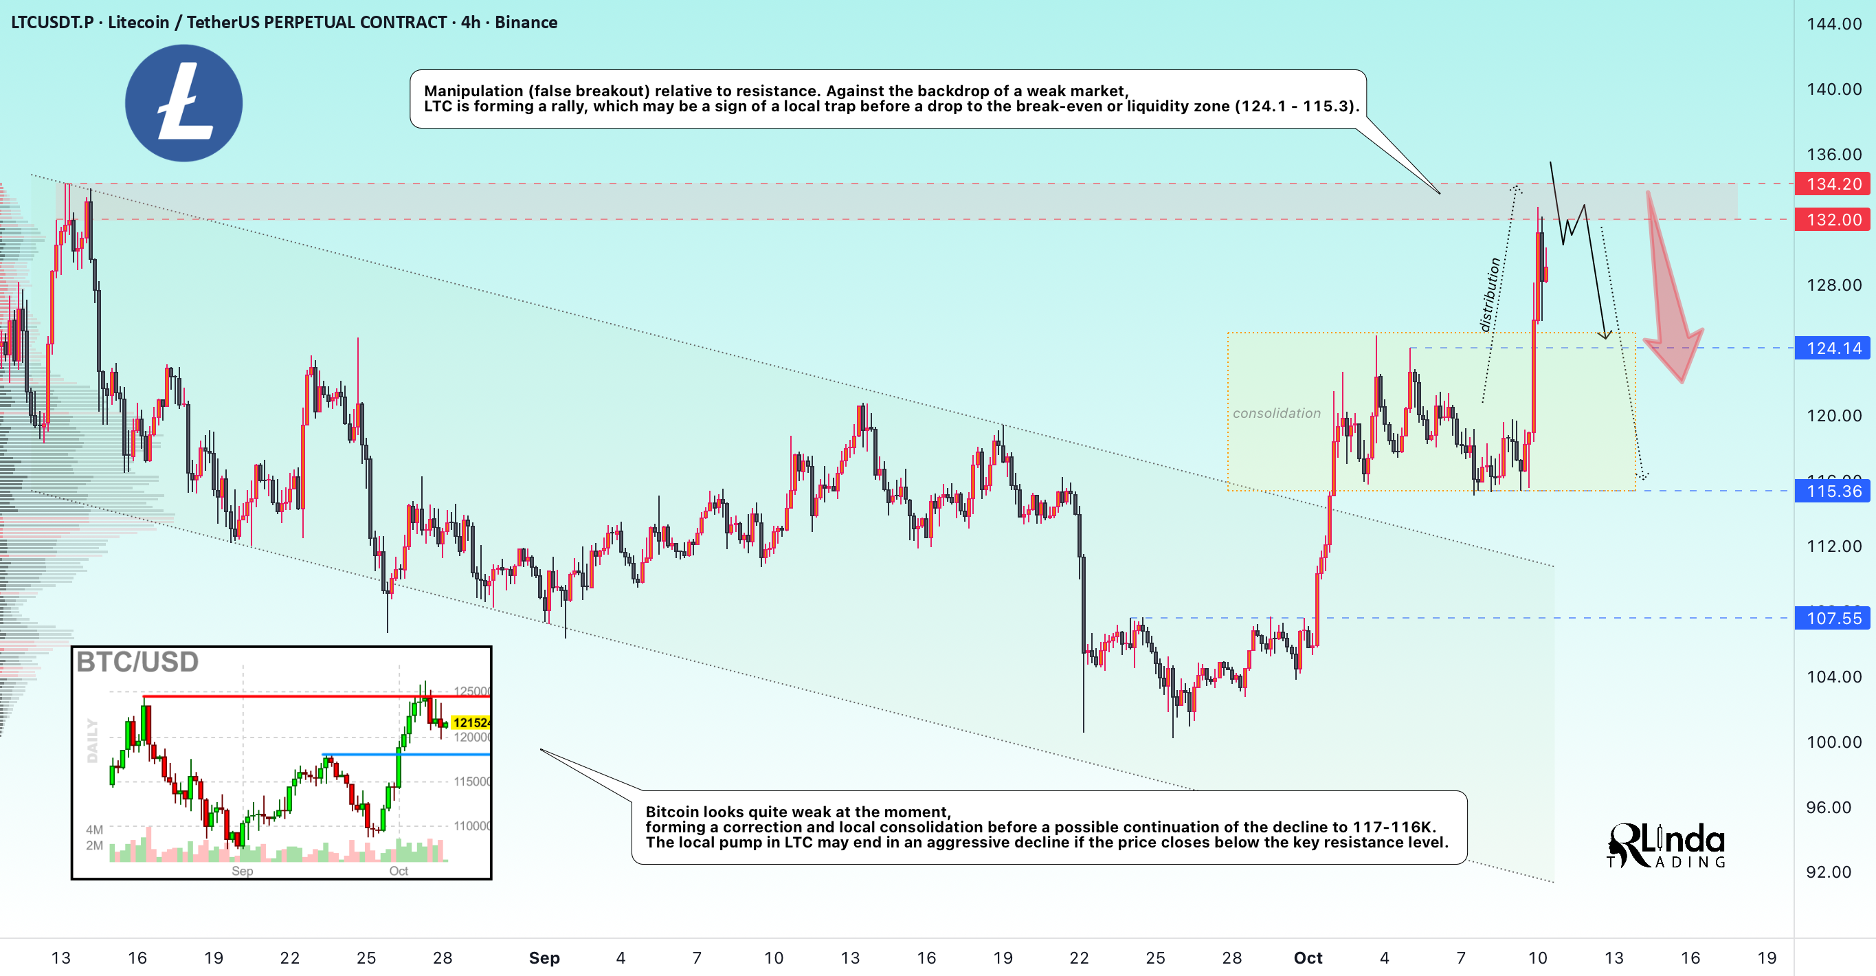Click the "Manipulation (false breakout)" callout note
This screenshot has height=976, width=1876.
888,99
